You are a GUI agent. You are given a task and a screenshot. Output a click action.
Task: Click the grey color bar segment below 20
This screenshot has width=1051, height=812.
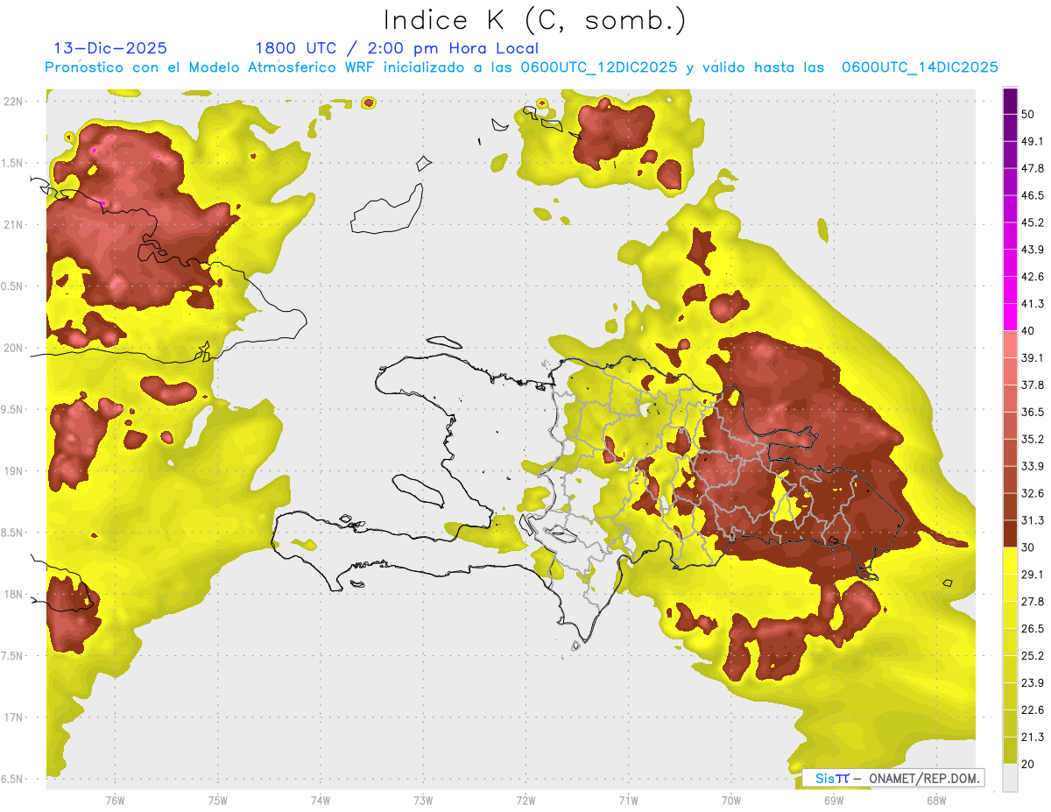tap(1010, 777)
